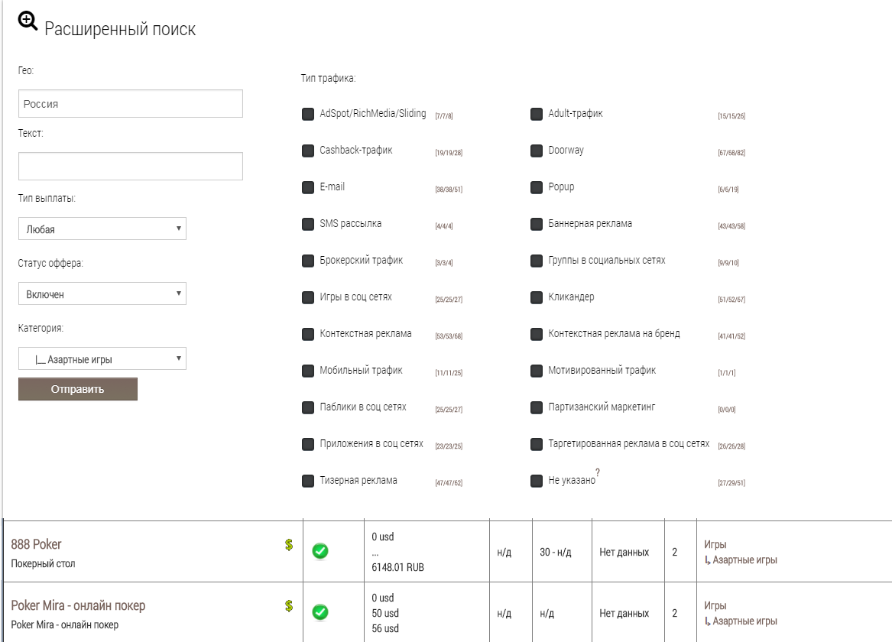The width and height of the screenshot is (892, 642).
Task: Check the E-mail traffic type
Action: (x=308, y=187)
